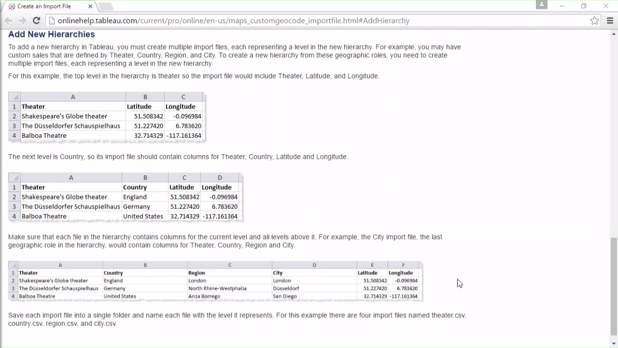The width and height of the screenshot is (618, 348).
Task: Click the Theater Latitude Longitude table image
Action: [107, 116]
